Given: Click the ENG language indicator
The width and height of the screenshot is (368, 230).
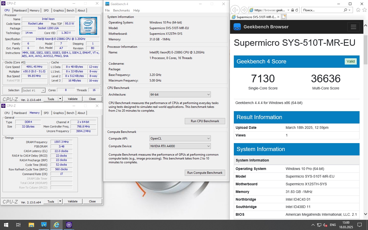Looking at the screenshot, I should tap(333, 225).
